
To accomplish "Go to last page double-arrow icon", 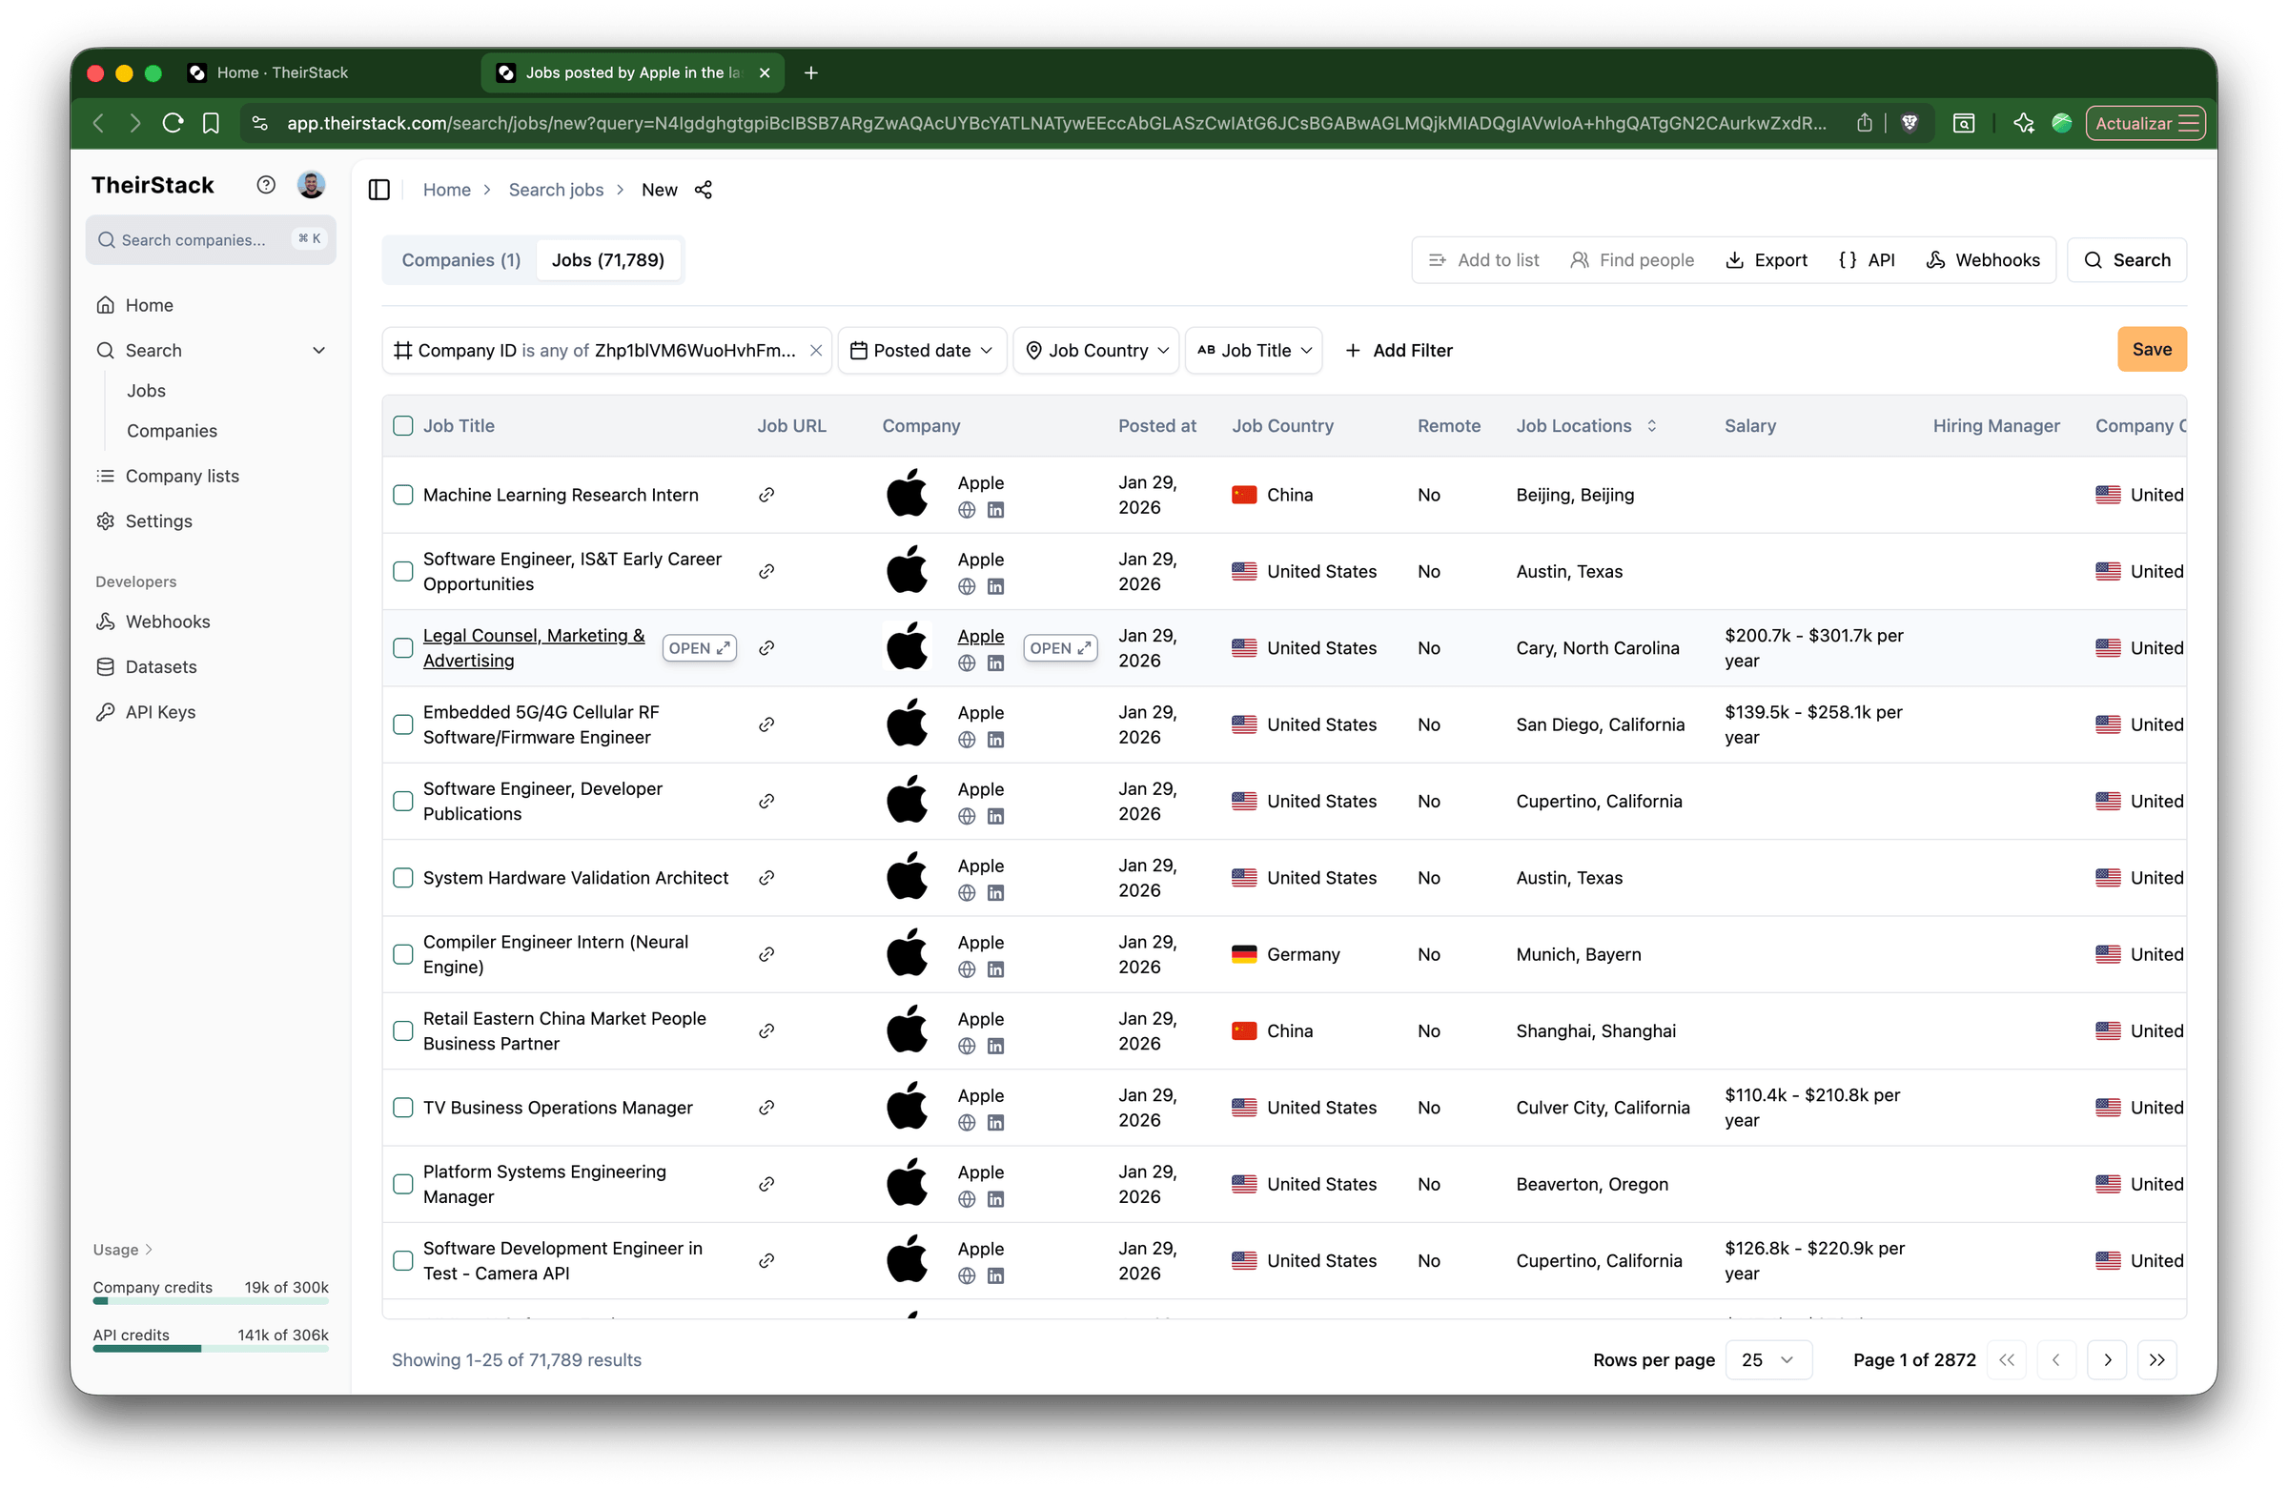I will [x=2156, y=1360].
